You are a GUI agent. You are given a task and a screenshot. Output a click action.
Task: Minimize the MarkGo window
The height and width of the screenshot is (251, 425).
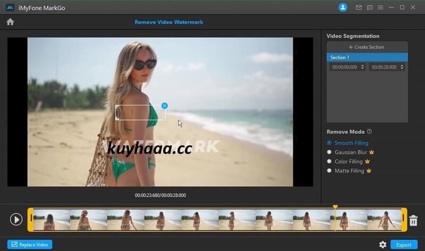pyautogui.click(x=391, y=7)
